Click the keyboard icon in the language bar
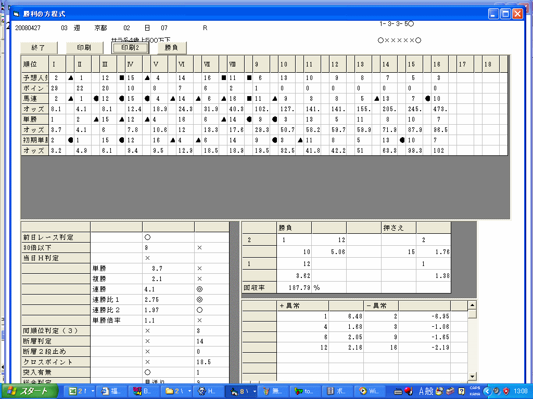The height and width of the screenshot is (399, 533). tap(398, 392)
